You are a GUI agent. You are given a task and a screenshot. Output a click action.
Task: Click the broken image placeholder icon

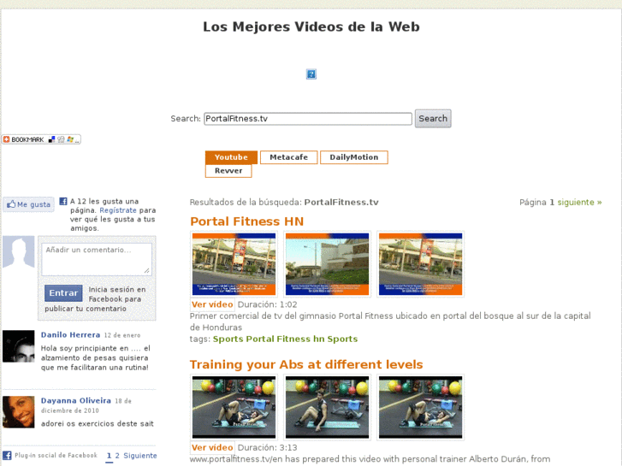(x=311, y=74)
